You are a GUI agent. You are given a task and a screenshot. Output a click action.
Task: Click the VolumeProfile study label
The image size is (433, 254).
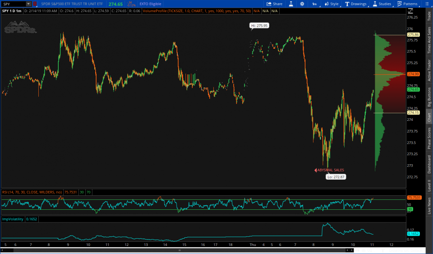(x=197, y=11)
